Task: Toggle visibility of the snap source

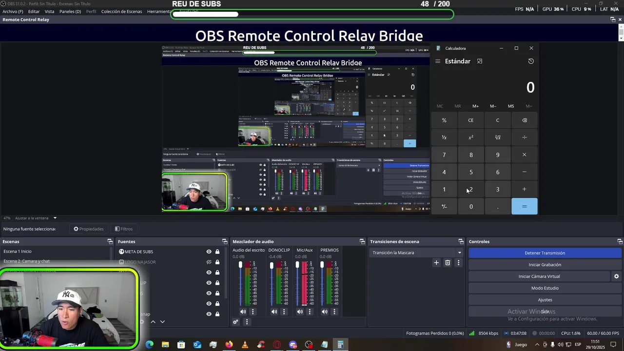Action: [209, 314]
